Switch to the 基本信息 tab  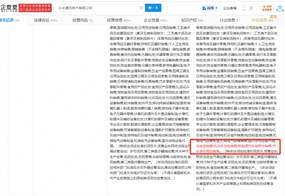pyautogui.click(x=9, y=20)
